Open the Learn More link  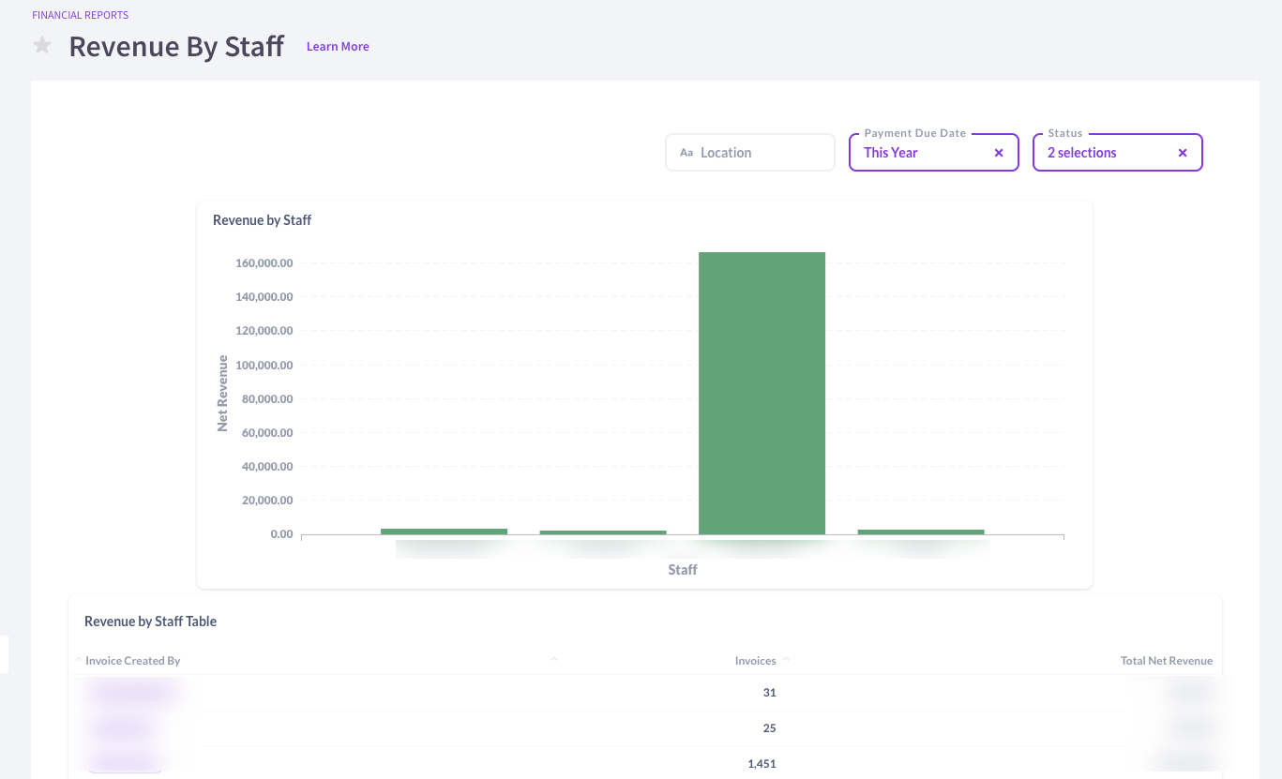338,46
